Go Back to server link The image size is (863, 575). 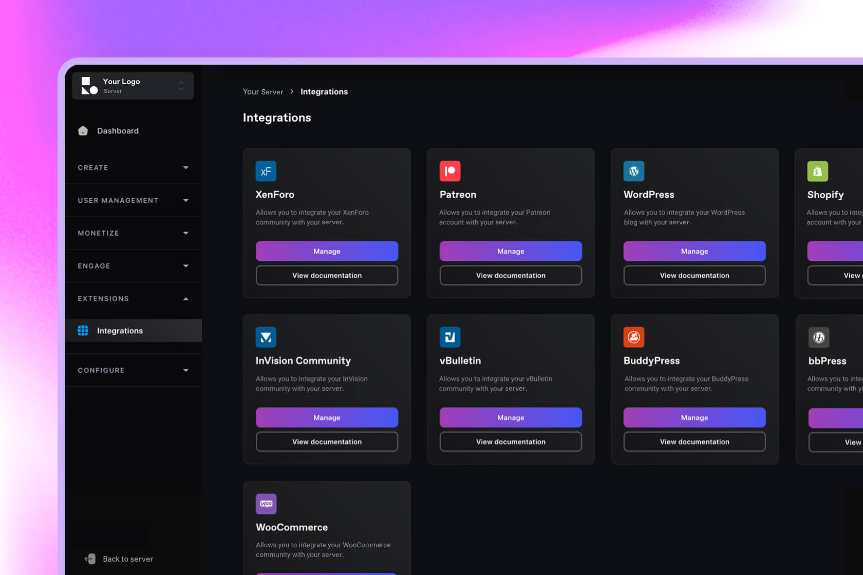coord(128,559)
